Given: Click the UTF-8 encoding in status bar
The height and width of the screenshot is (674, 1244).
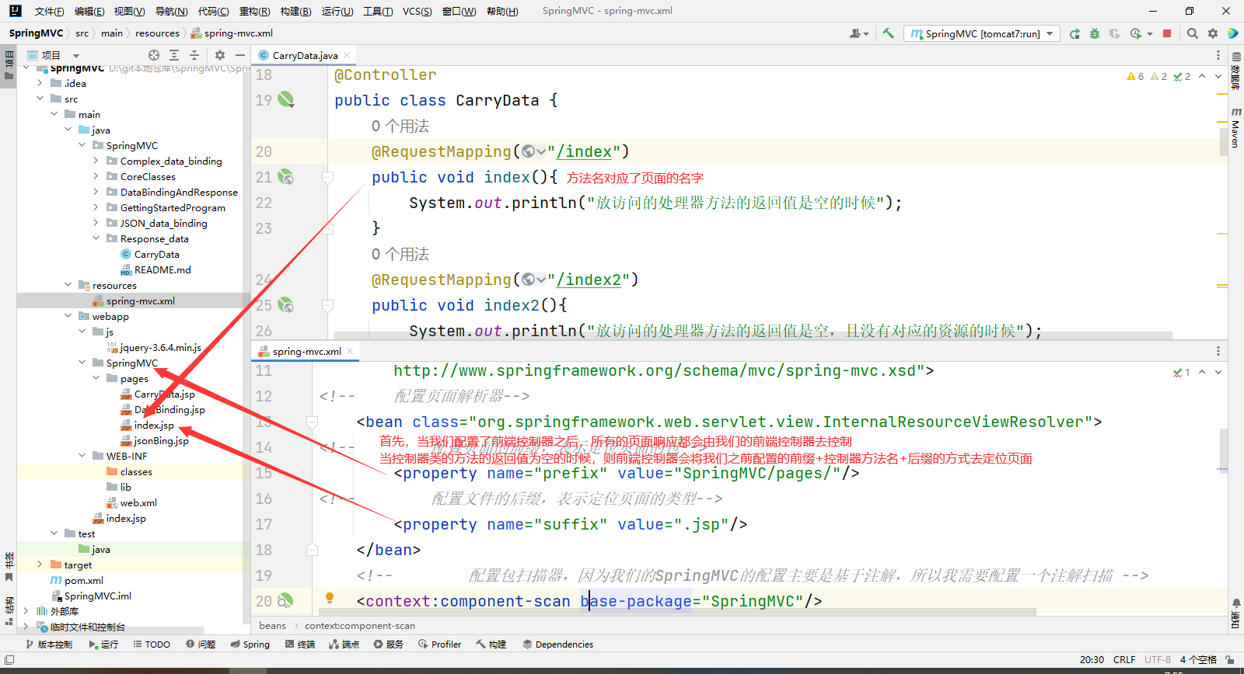Looking at the screenshot, I should click(1158, 659).
